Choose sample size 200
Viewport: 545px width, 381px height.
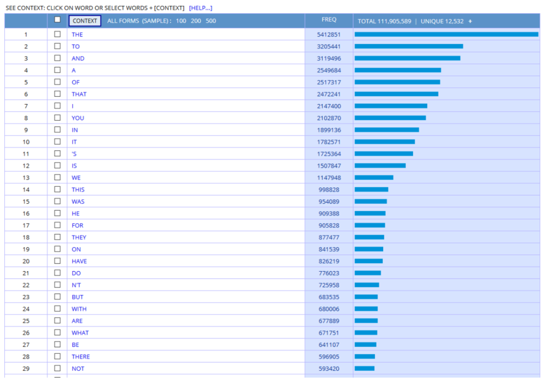[x=196, y=21]
